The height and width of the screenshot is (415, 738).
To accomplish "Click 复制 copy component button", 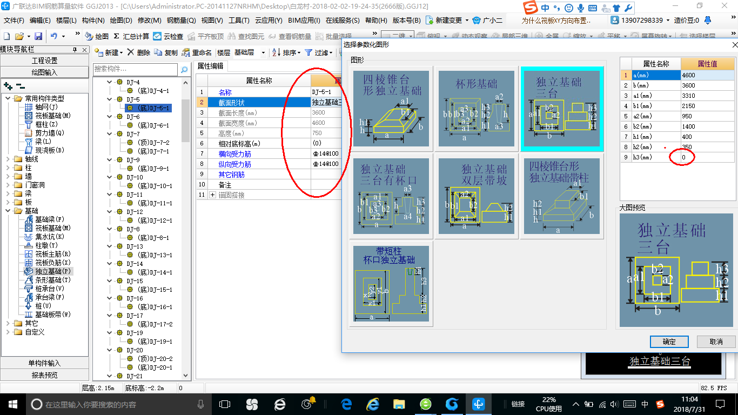I will tap(166, 52).
